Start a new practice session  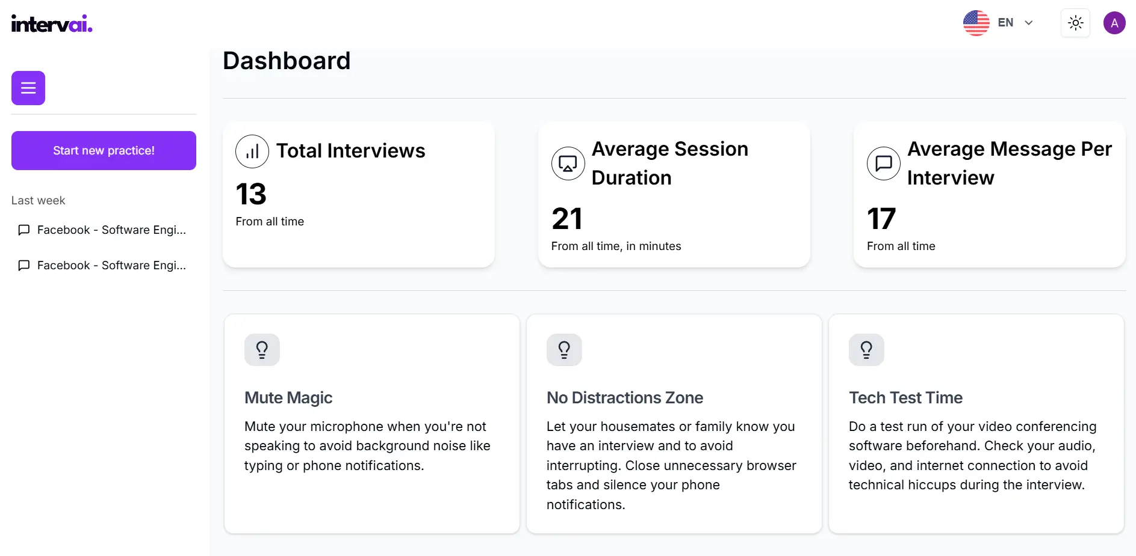104,151
